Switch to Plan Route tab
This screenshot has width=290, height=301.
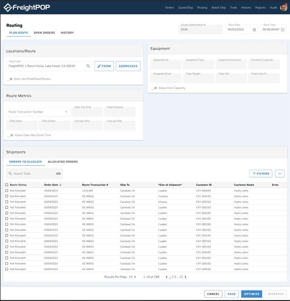point(18,33)
